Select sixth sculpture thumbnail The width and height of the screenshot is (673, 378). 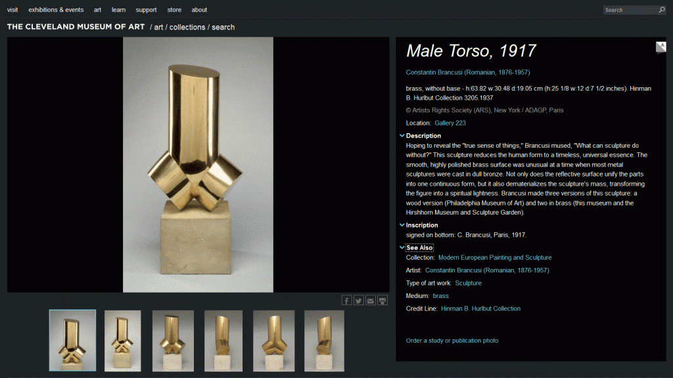point(324,341)
